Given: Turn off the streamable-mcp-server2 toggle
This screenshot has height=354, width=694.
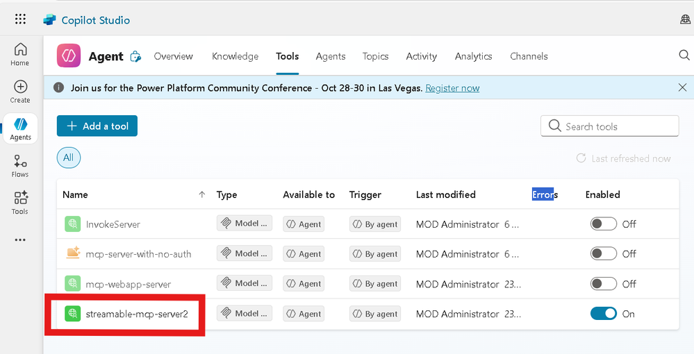Looking at the screenshot, I should [x=603, y=314].
